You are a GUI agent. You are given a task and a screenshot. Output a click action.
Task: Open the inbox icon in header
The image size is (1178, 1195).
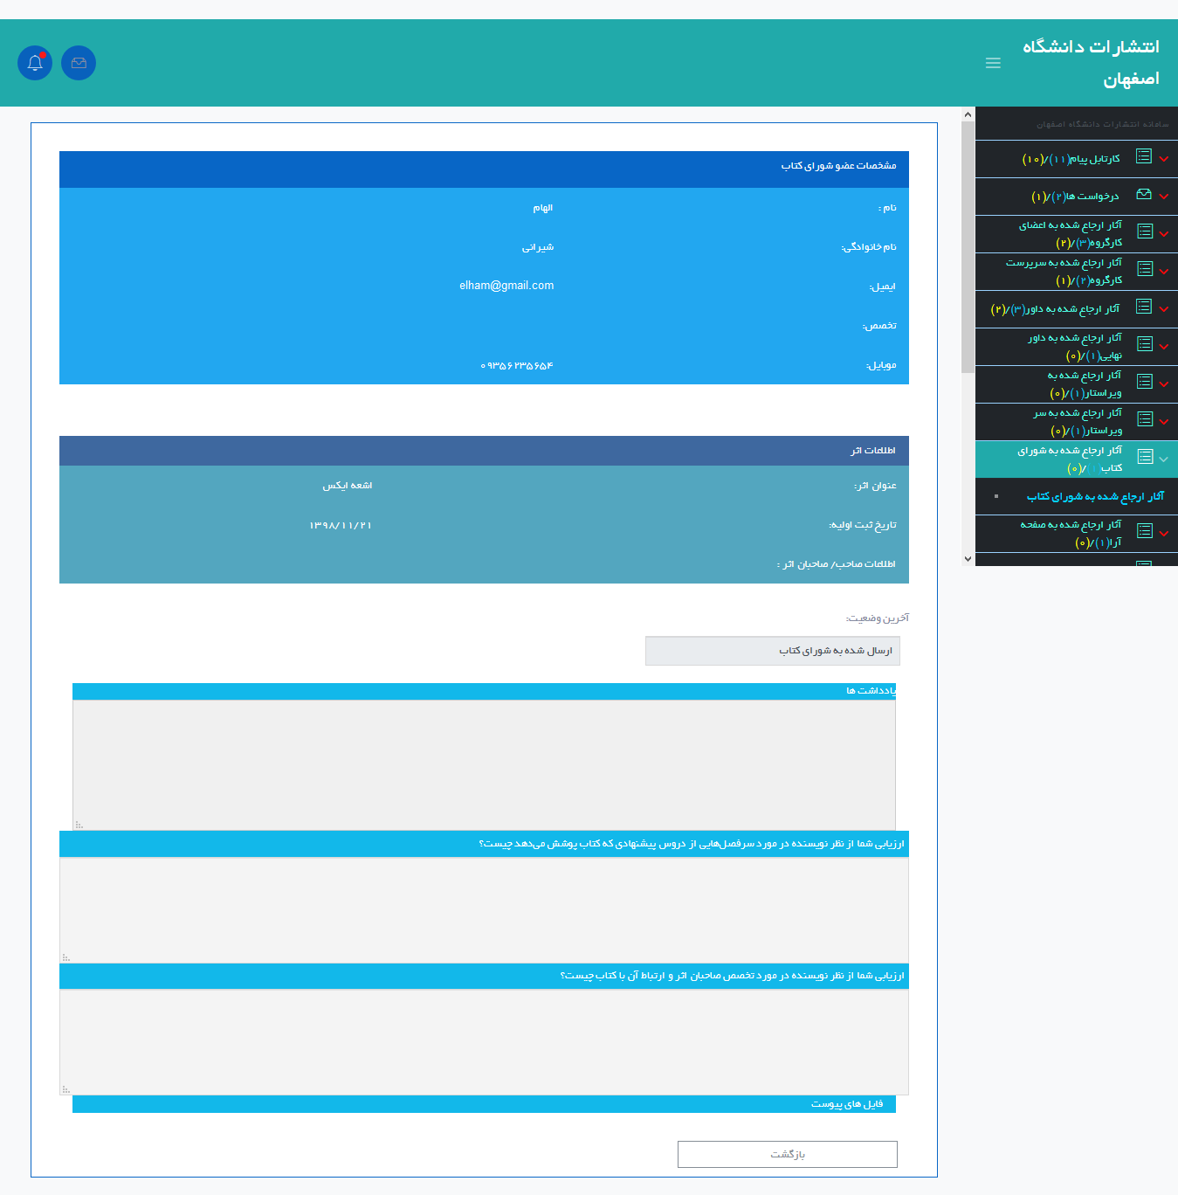[79, 63]
